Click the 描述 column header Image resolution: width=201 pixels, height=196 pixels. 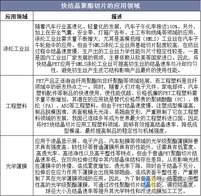click(x=117, y=17)
